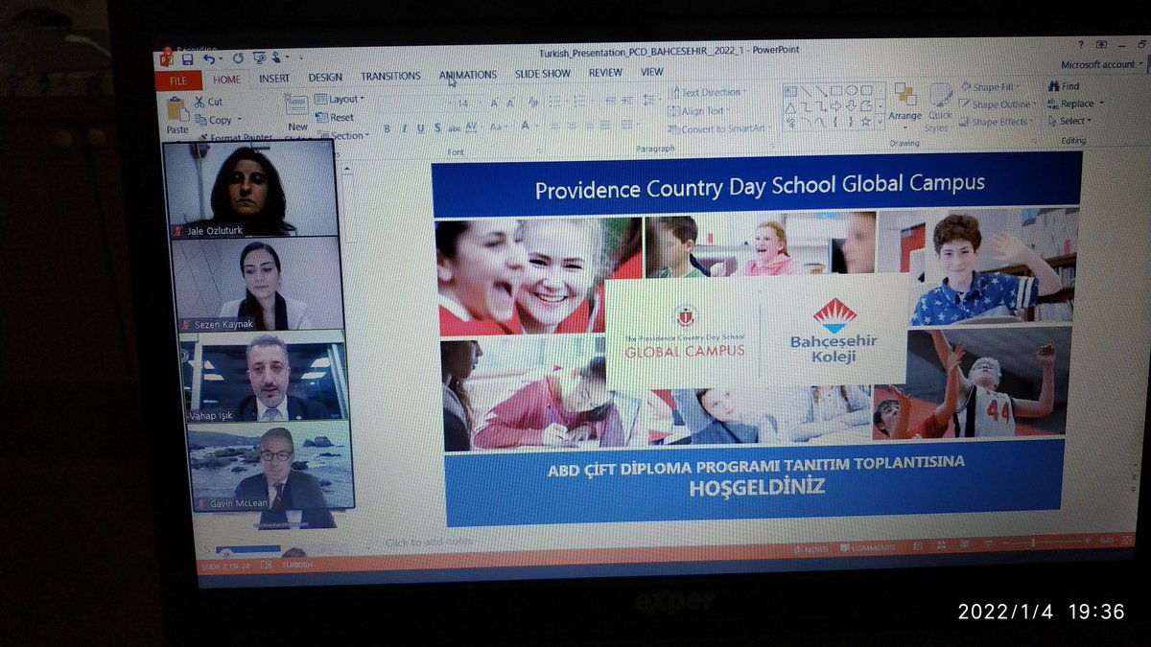Click Find in Editing group
1151x647 pixels.
(1064, 86)
